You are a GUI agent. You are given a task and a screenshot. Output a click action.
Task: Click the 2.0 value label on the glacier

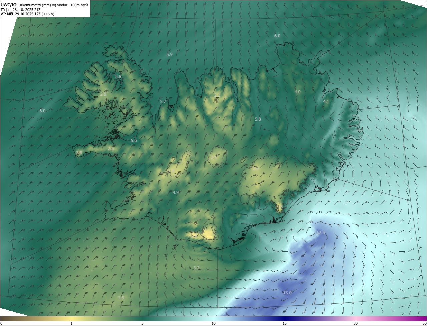point(256,169)
